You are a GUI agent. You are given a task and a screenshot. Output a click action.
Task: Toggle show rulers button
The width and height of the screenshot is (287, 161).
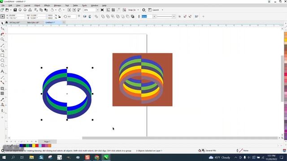click(109, 10)
